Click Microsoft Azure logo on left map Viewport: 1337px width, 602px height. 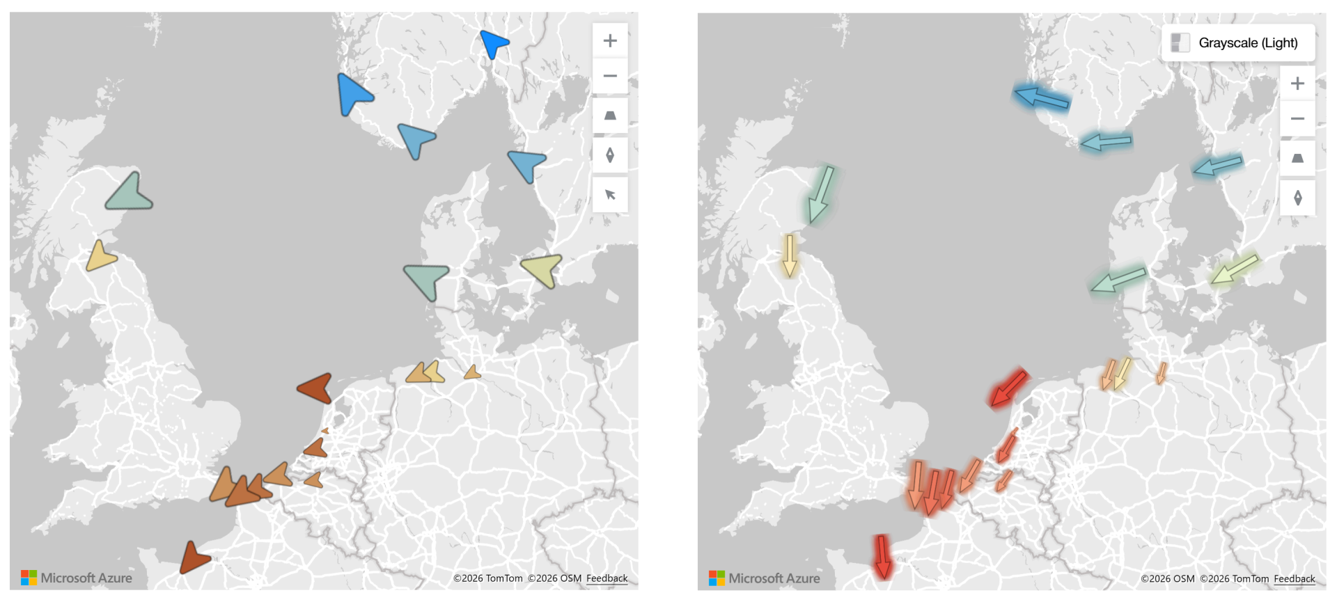click(x=77, y=578)
